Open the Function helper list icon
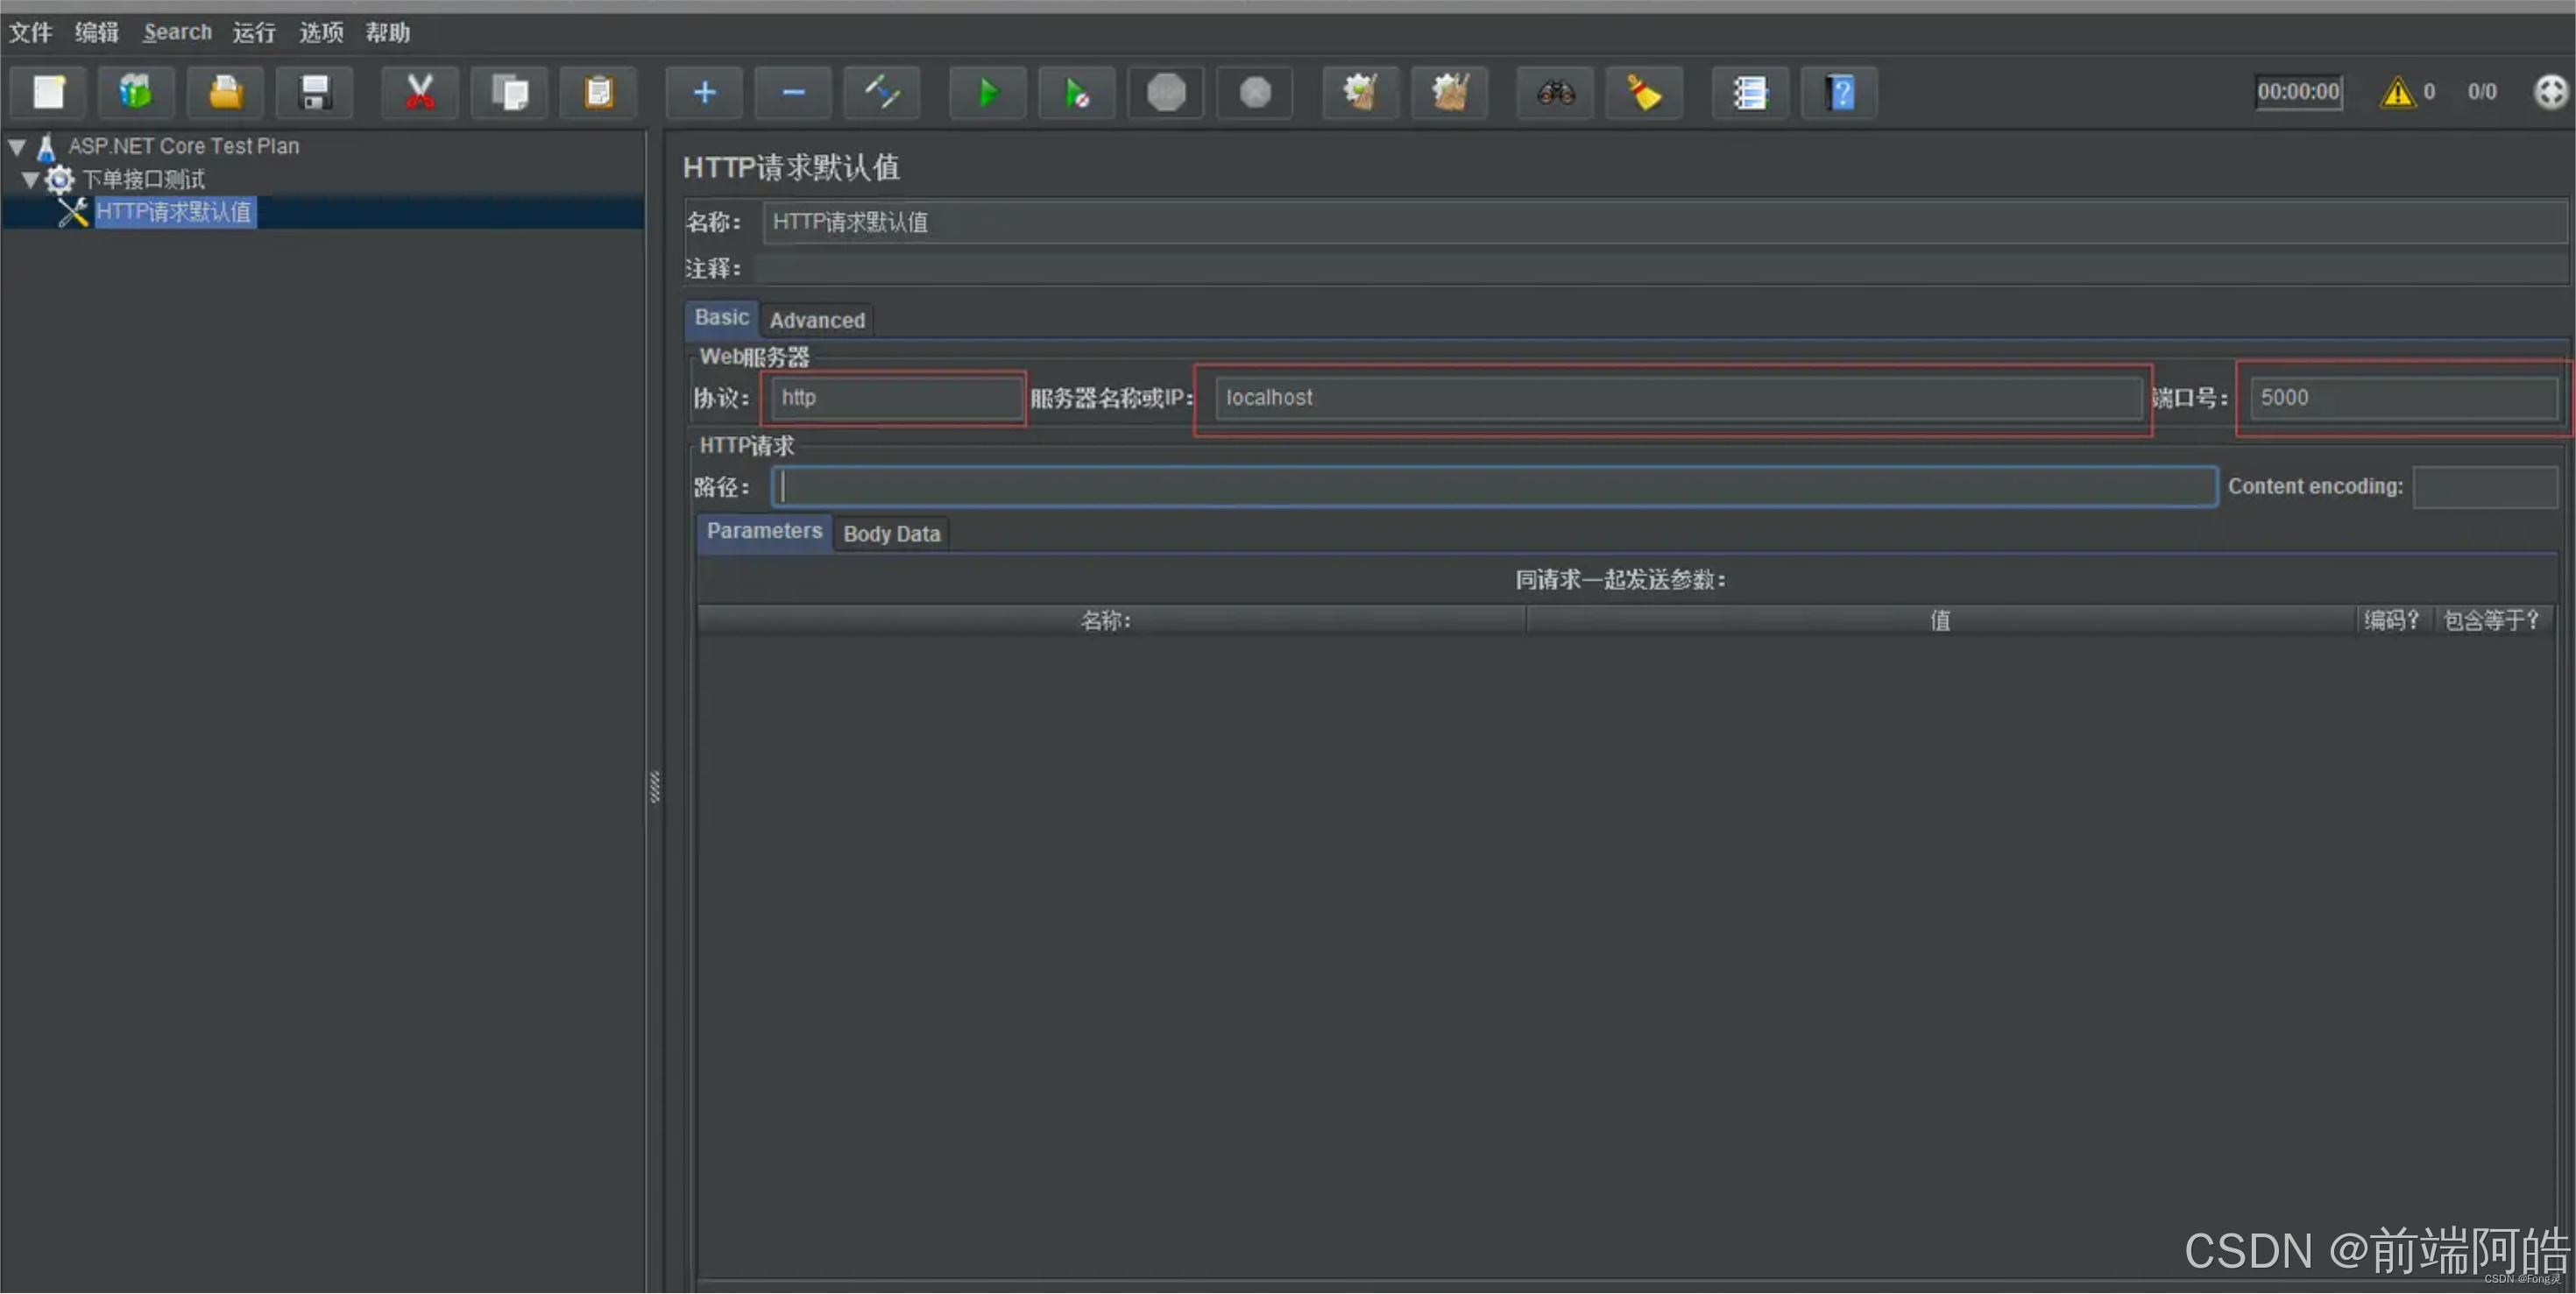 click(x=1749, y=93)
